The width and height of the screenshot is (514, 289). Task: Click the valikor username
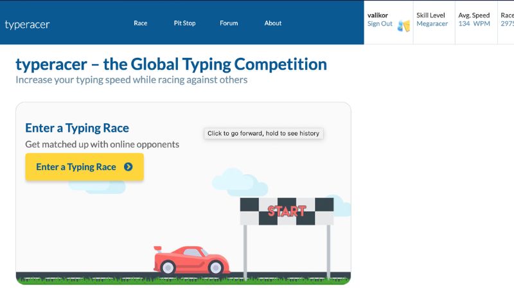(x=378, y=15)
